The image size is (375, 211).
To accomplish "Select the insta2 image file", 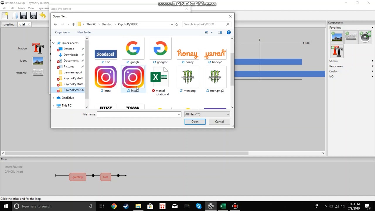I will 133,79.
